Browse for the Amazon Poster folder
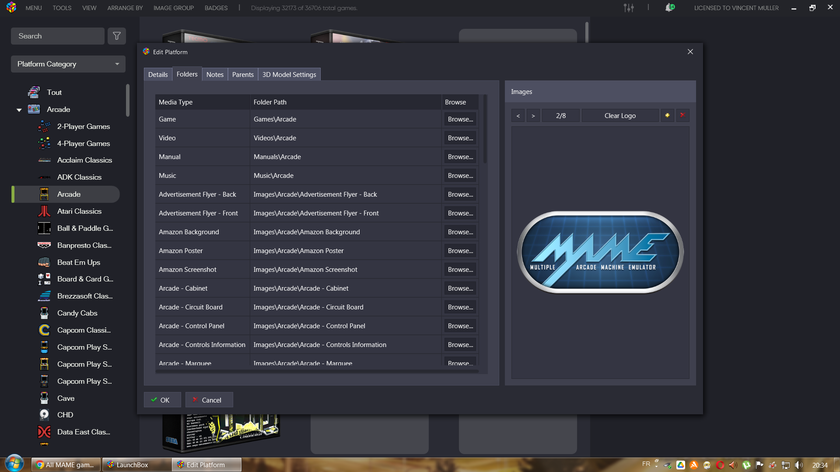 coord(460,250)
